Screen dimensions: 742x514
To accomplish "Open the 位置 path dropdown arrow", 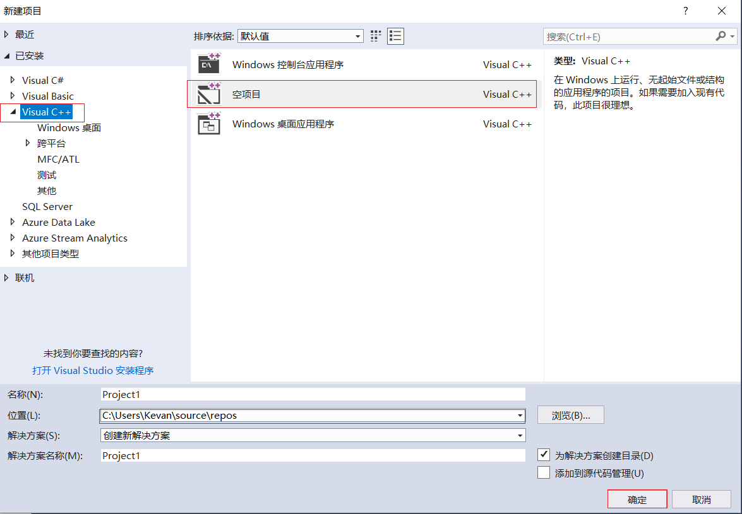I will [x=520, y=415].
